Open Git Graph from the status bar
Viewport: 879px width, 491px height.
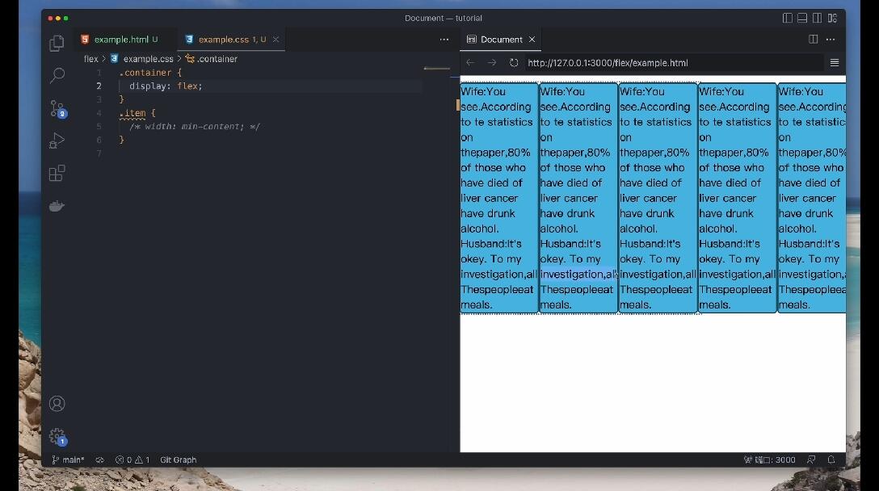coord(179,460)
